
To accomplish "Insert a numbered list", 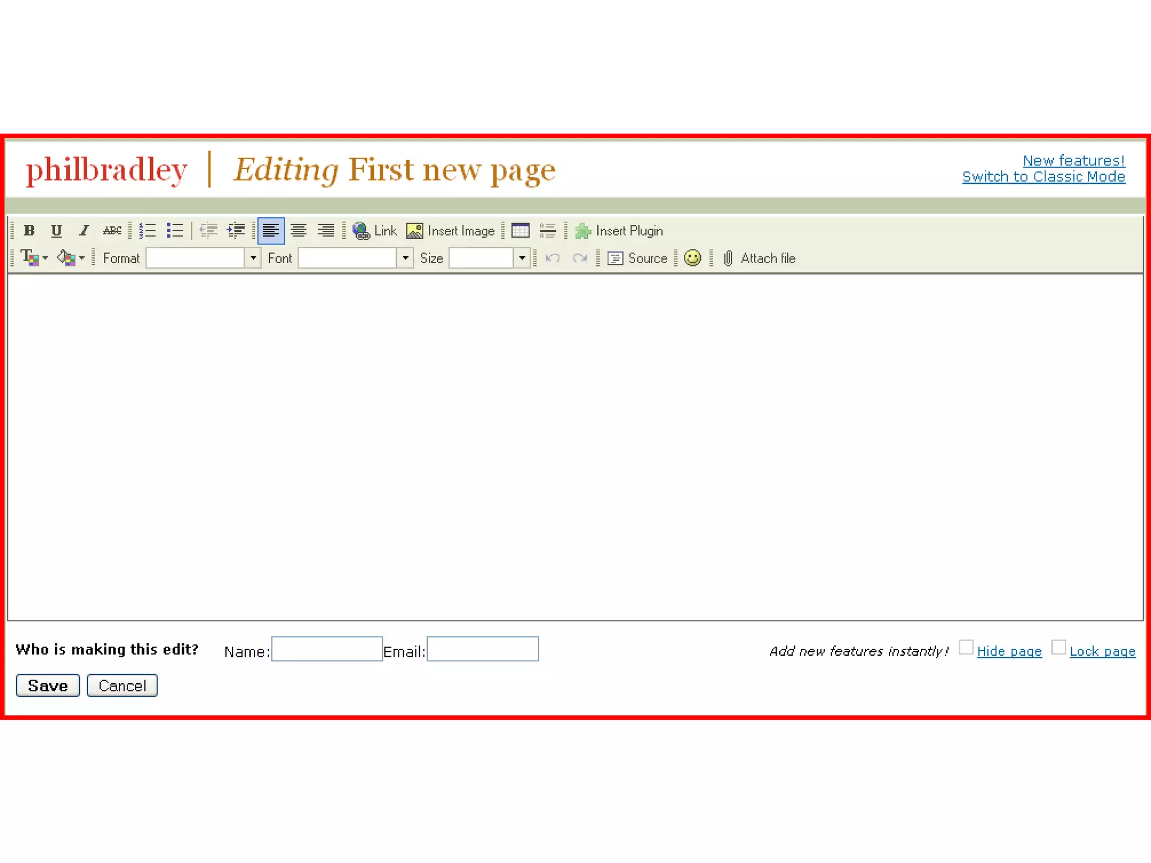I will [x=147, y=230].
